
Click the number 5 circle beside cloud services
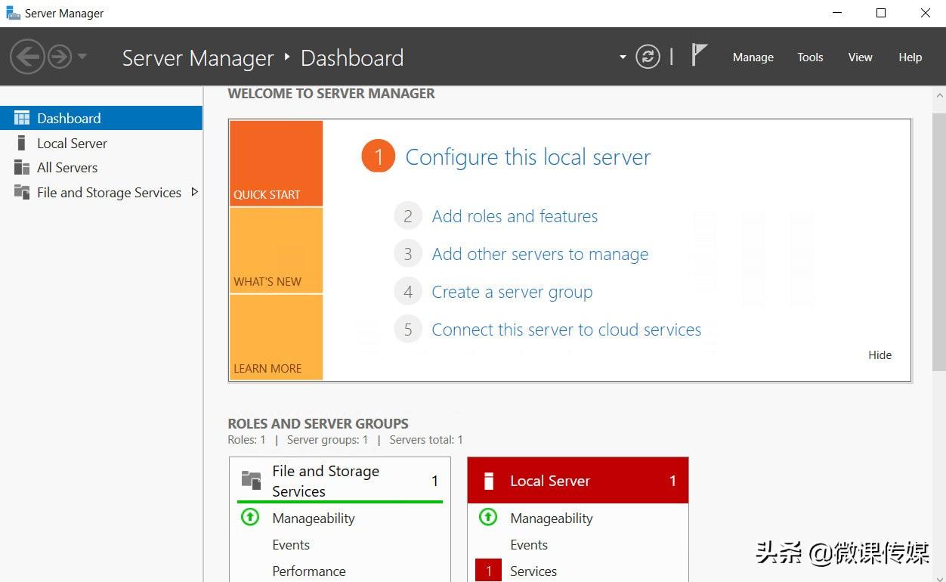click(408, 330)
